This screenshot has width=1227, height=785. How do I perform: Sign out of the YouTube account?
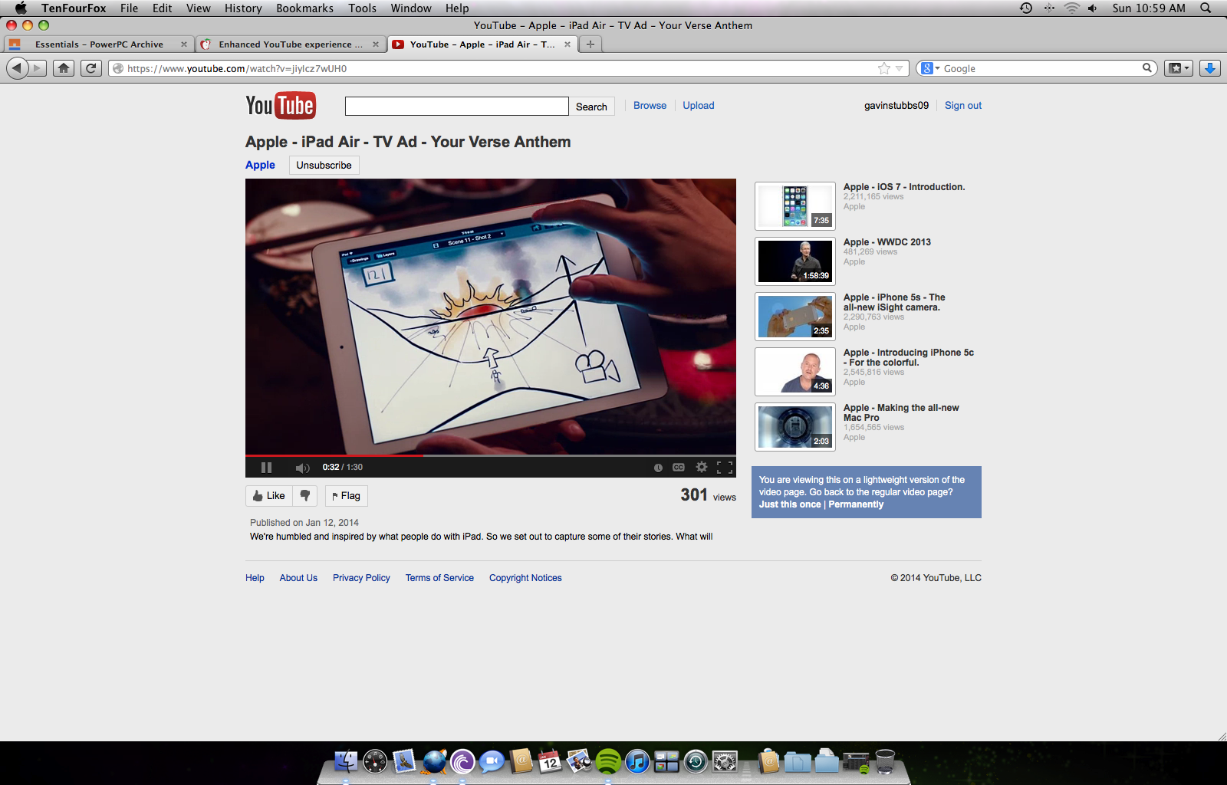tap(963, 106)
